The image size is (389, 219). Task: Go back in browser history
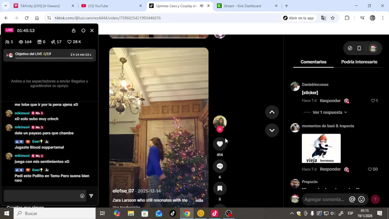(6, 18)
